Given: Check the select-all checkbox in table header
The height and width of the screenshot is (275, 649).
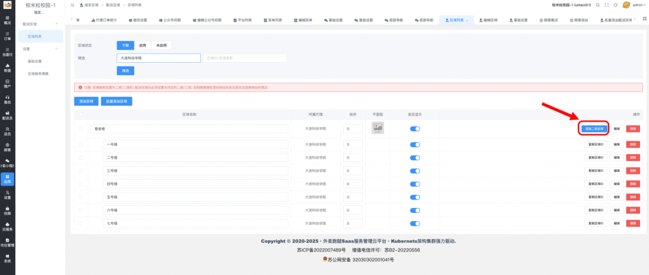Looking at the screenshot, I should coord(80,114).
